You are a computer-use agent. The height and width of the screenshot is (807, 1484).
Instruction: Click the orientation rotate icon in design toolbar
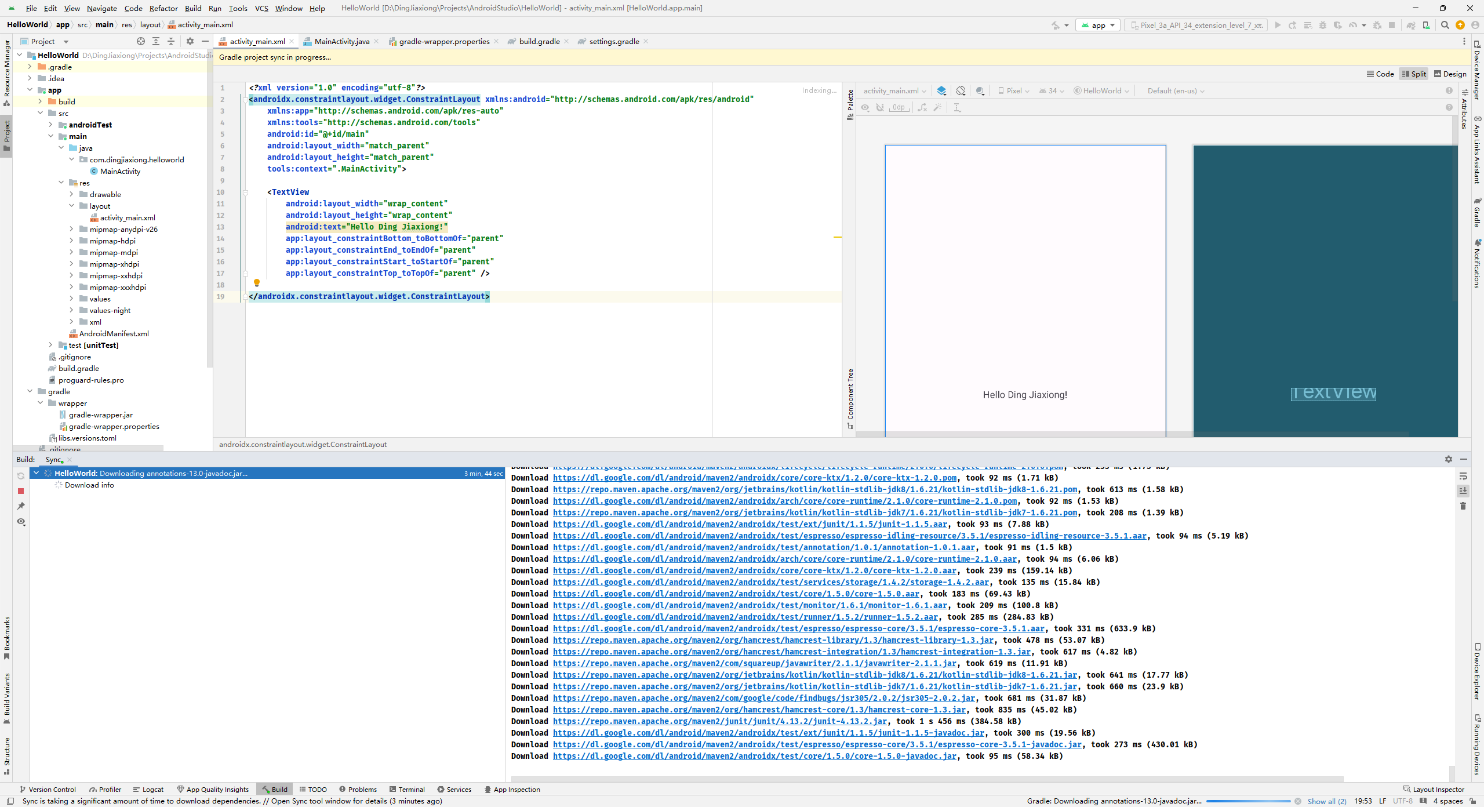pos(961,91)
